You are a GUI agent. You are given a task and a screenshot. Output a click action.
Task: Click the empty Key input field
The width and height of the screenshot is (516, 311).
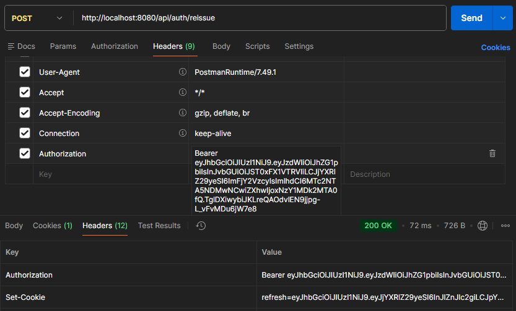pos(110,174)
